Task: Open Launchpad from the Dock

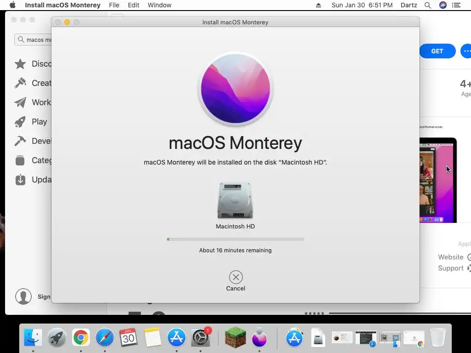Action: click(x=57, y=337)
